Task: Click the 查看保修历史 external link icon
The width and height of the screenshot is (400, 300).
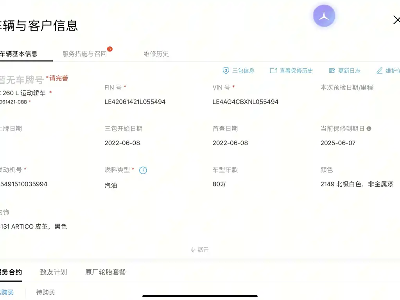Action: (x=273, y=71)
